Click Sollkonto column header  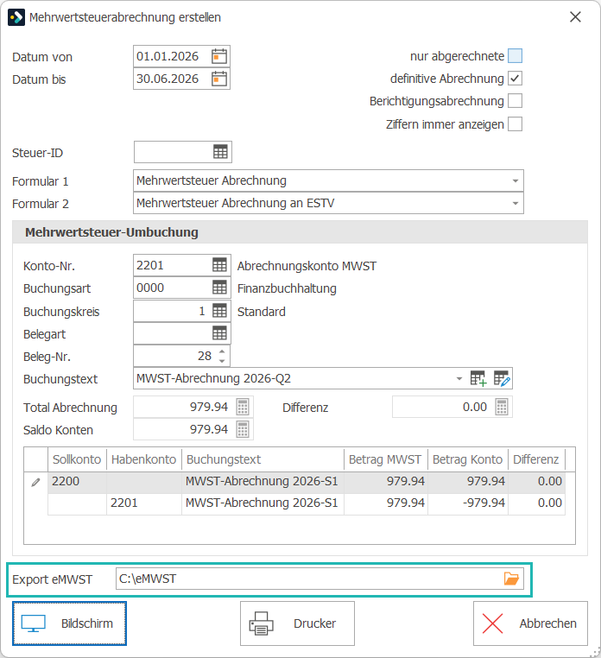pyautogui.click(x=77, y=459)
